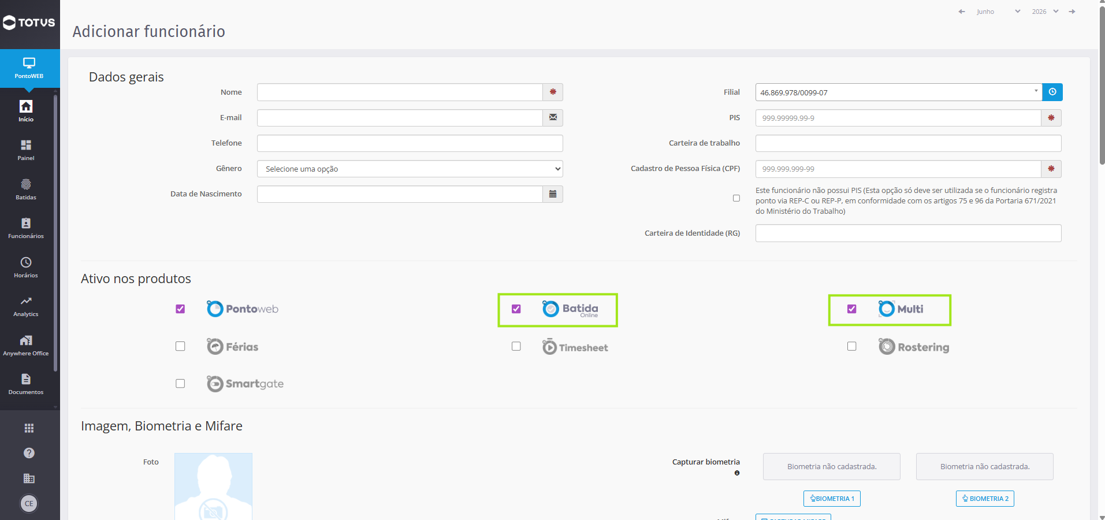Click biometria info icon
This screenshot has height=520, width=1105.
737,473
